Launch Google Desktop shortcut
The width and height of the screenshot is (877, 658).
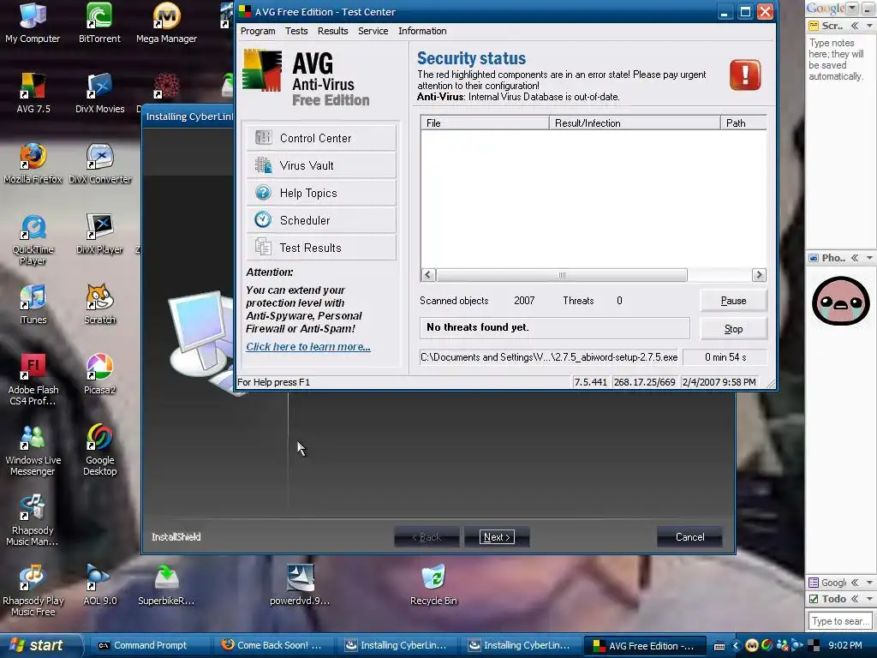[99, 450]
